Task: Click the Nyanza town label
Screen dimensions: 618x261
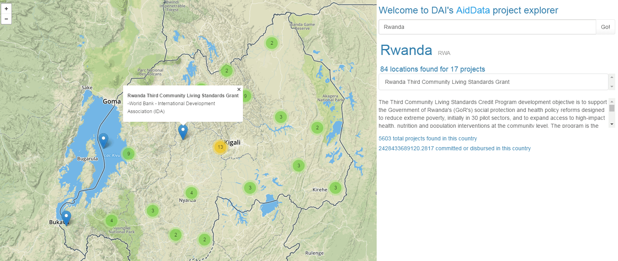Action: pos(188,200)
